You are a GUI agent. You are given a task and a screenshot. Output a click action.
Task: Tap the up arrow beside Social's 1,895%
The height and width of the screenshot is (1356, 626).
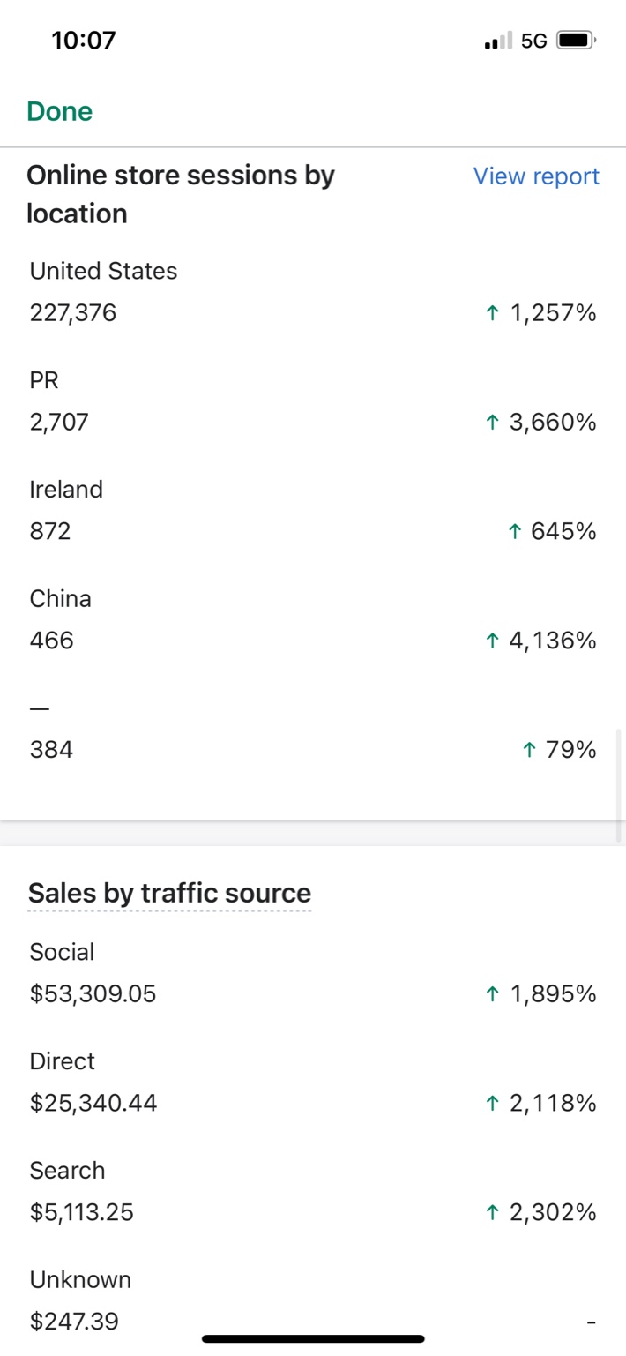(493, 995)
